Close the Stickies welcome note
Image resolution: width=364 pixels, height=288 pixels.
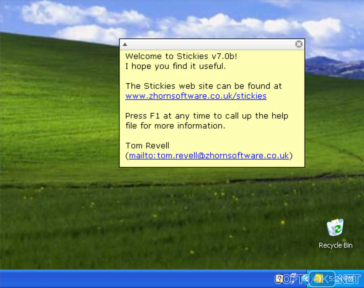coord(299,44)
